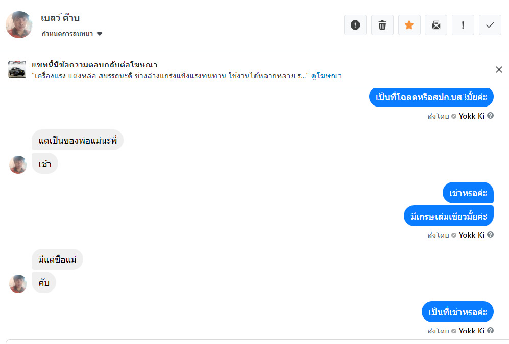Viewport: 509px width, 344px height.
Task: Mark this conversation as spam
Action: tap(355, 25)
